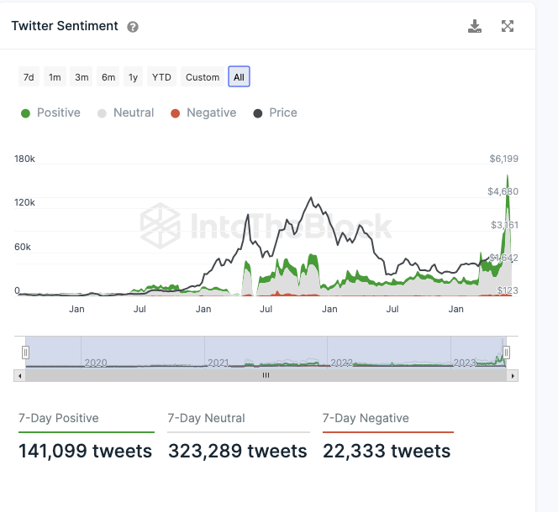Expand chart to fullscreen

coord(508,26)
